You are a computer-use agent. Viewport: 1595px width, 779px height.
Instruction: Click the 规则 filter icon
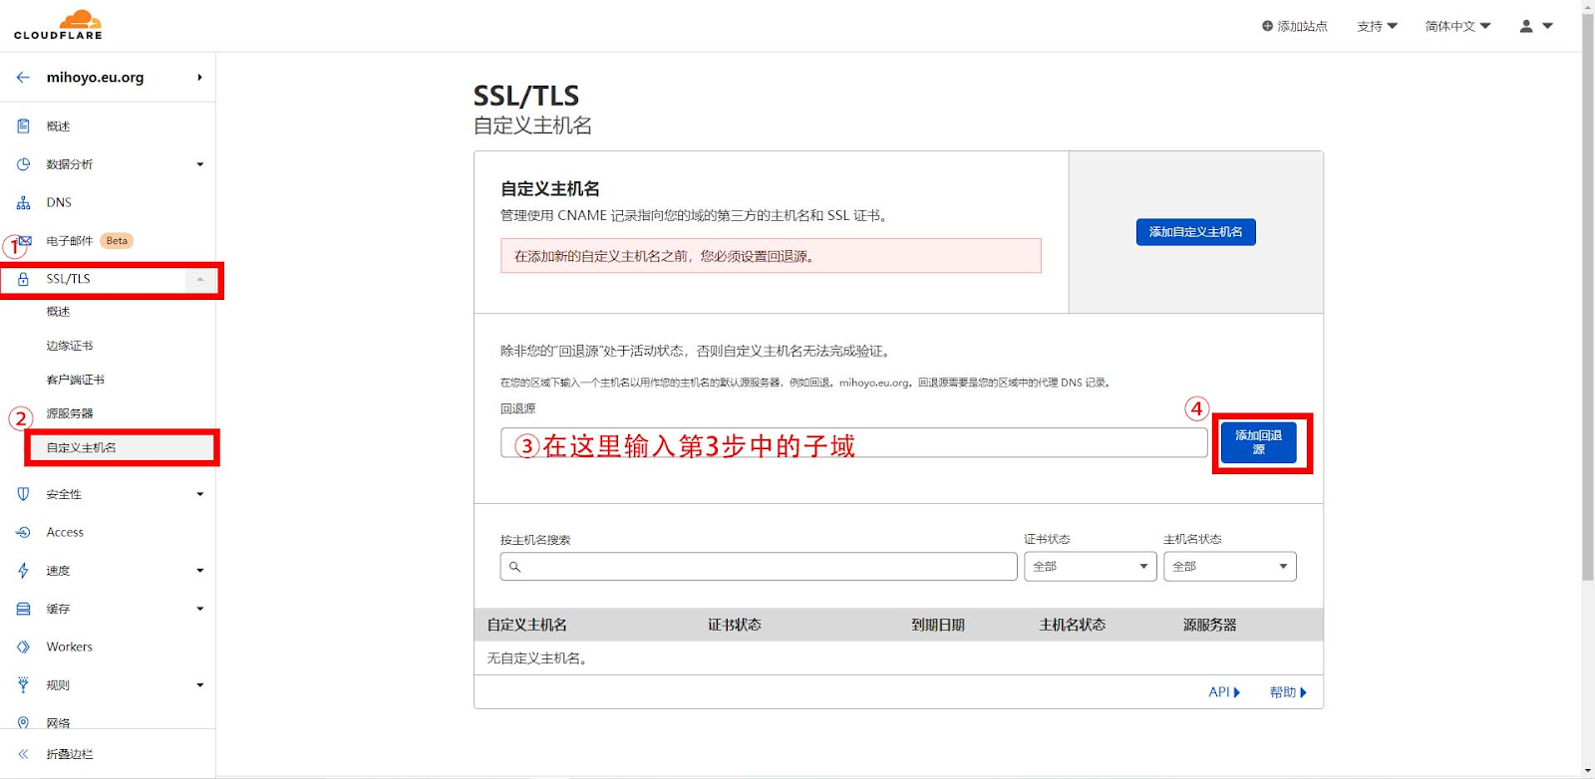click(23, 685)
